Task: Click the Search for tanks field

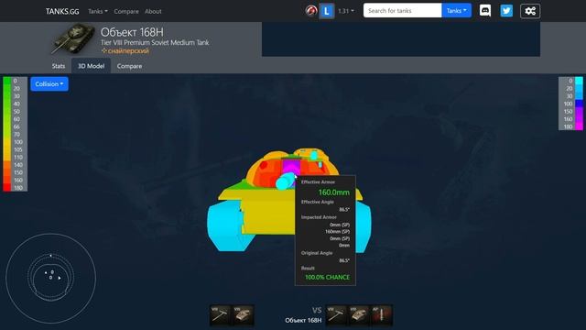Action: click(403, 10)
